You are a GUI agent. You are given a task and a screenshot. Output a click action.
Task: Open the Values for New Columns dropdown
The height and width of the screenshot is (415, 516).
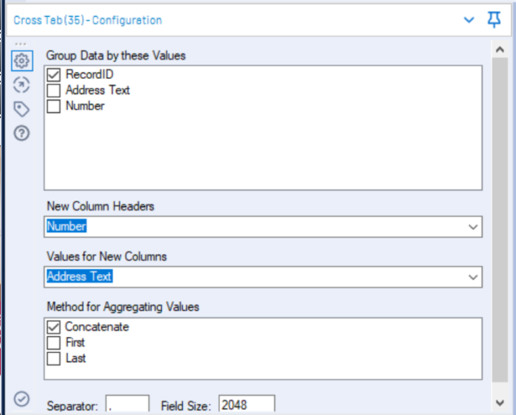[473, 277]
